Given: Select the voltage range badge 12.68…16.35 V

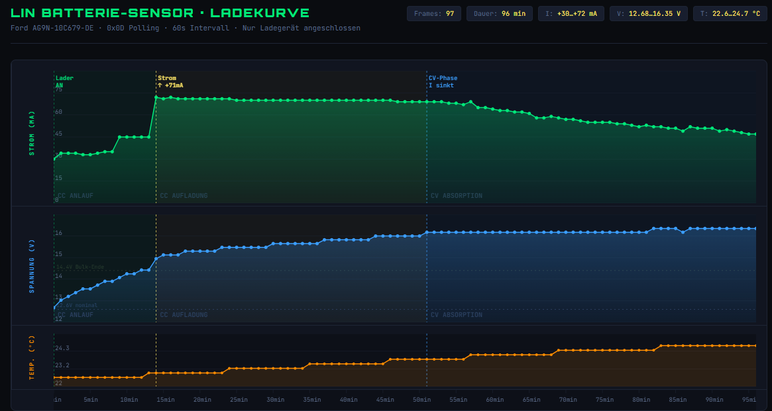Looking at the screenshot, I should 649,13.
